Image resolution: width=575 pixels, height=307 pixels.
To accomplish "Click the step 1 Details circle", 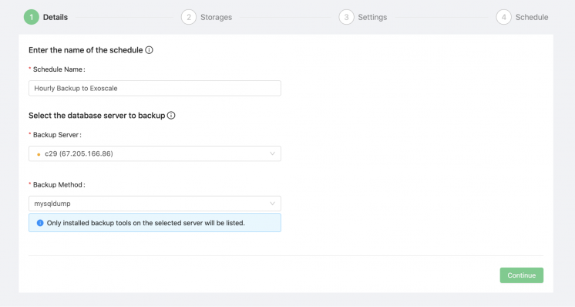I will 32,17.
